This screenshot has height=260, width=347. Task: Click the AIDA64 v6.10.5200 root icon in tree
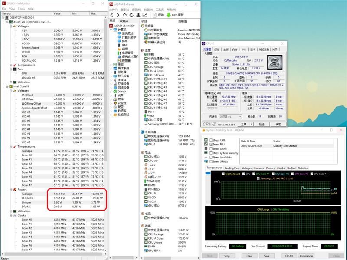tap(111, 26)
